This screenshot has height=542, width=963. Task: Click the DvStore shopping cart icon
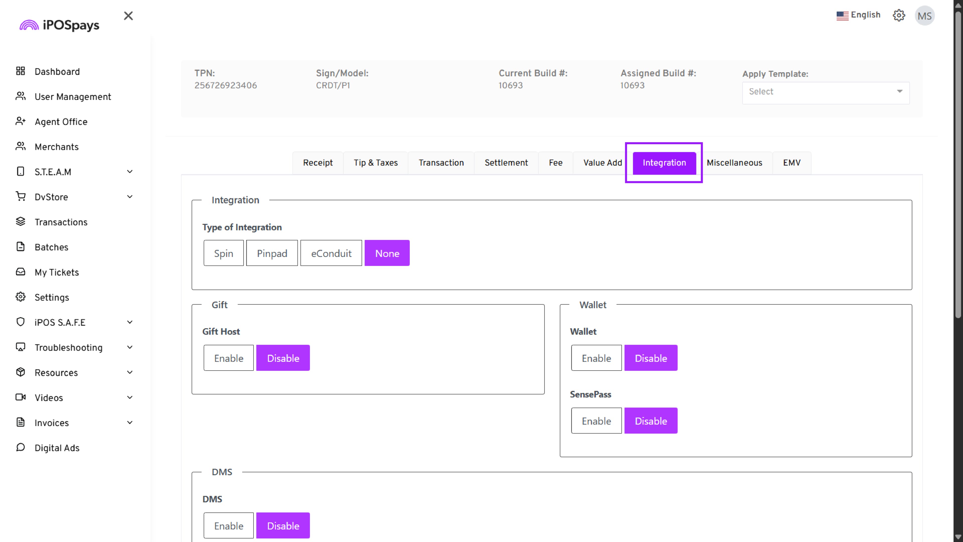click(21, 196)
